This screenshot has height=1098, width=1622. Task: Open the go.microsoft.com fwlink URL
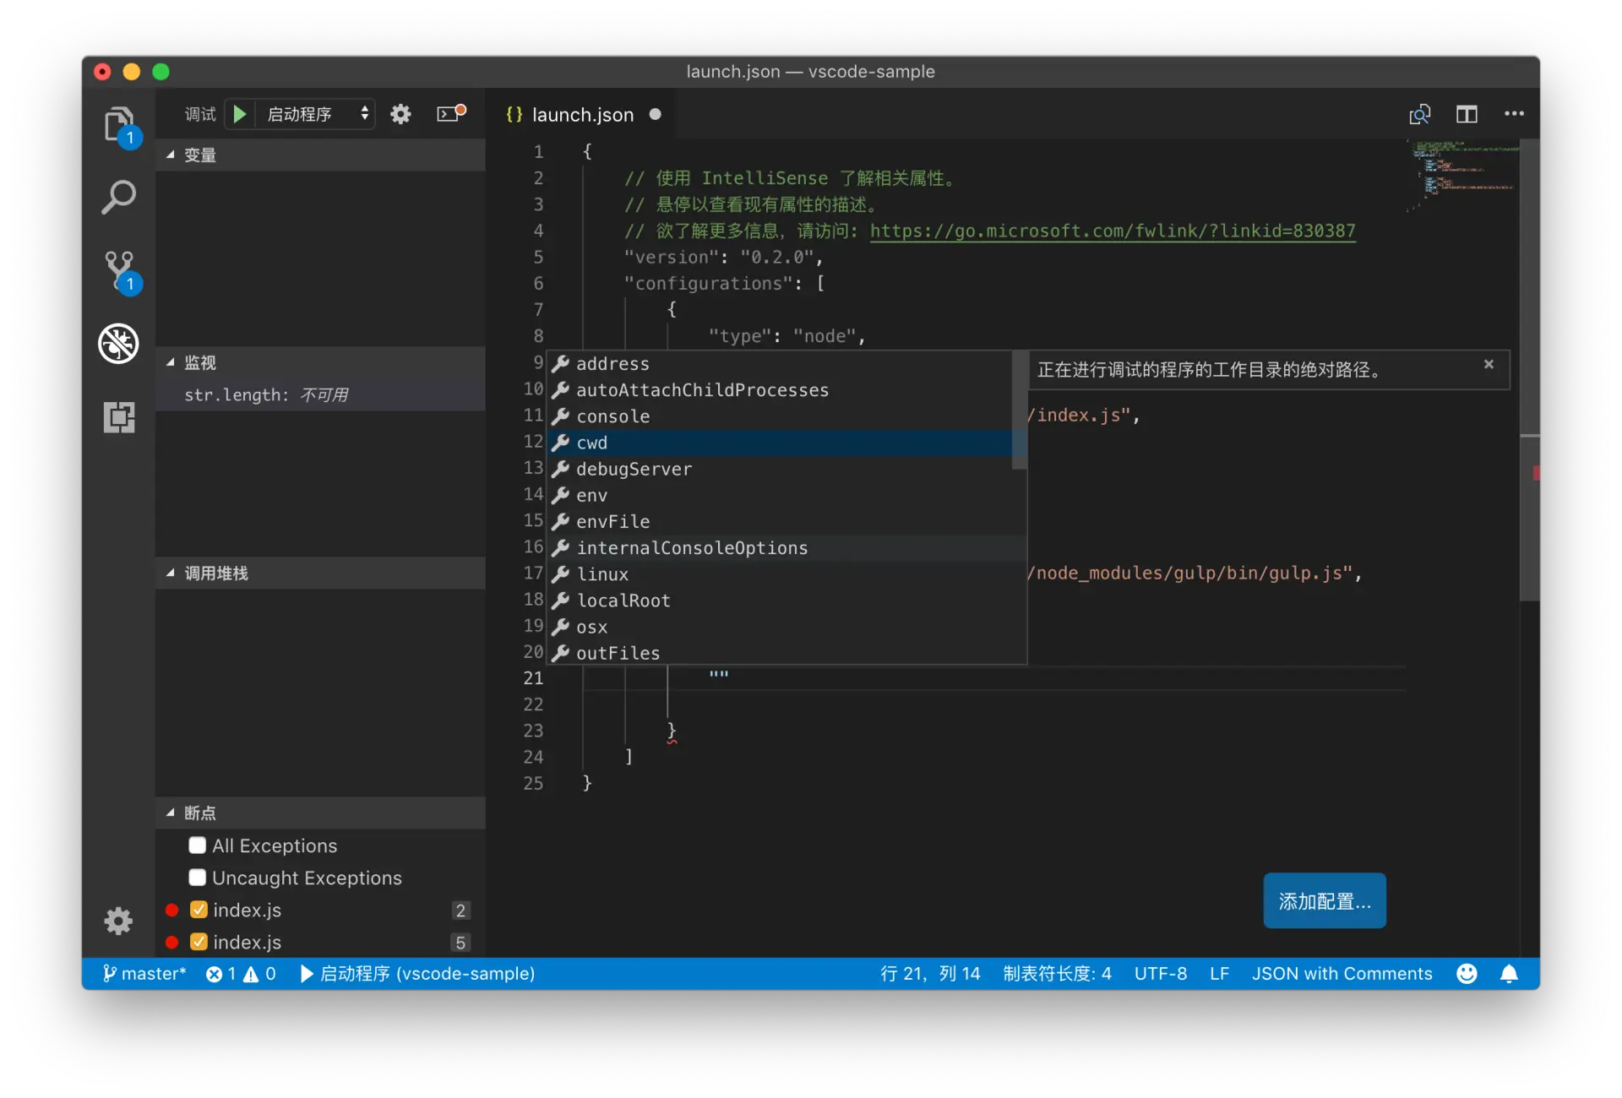click(x=1113, y=231)
